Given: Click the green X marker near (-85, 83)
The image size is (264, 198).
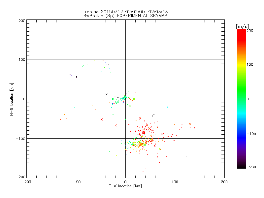Looking at the screenshot, I should tap(83, 66).
